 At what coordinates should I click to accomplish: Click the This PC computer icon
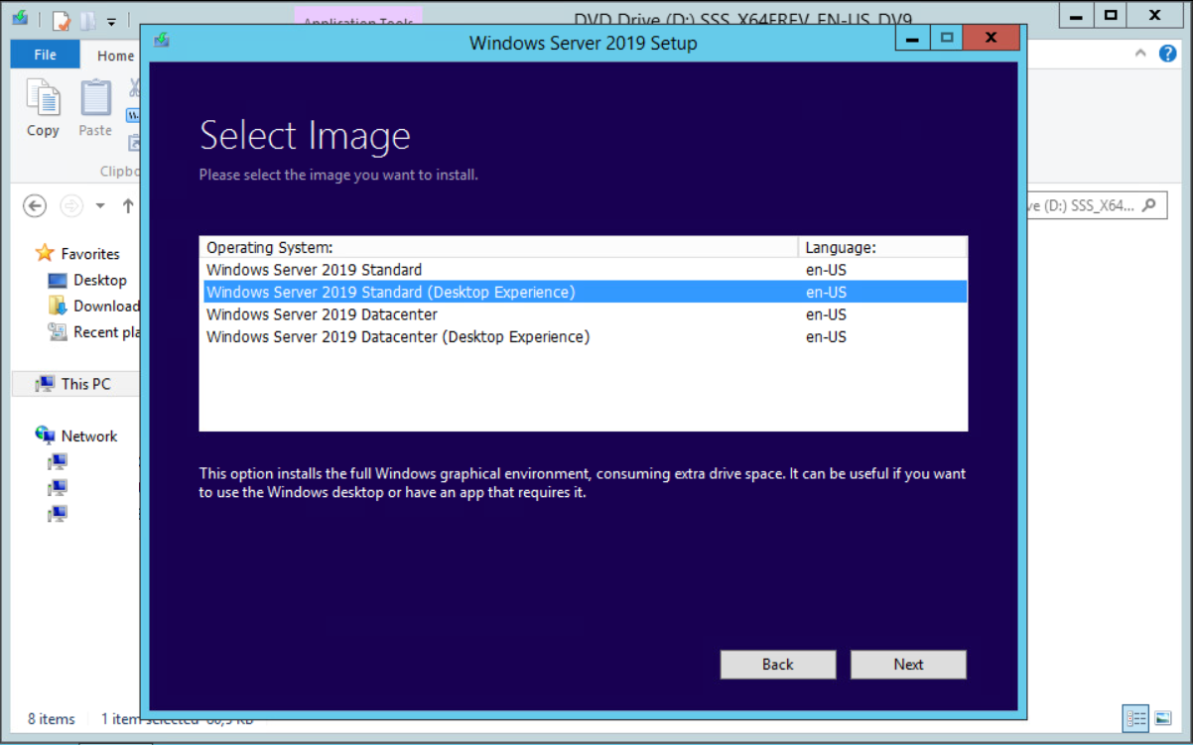(45, 384)
